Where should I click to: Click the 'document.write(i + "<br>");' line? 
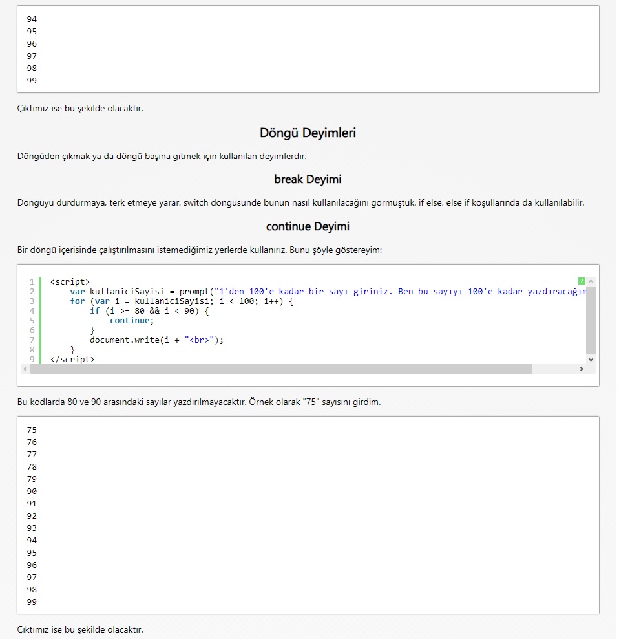tap(156, 340)
